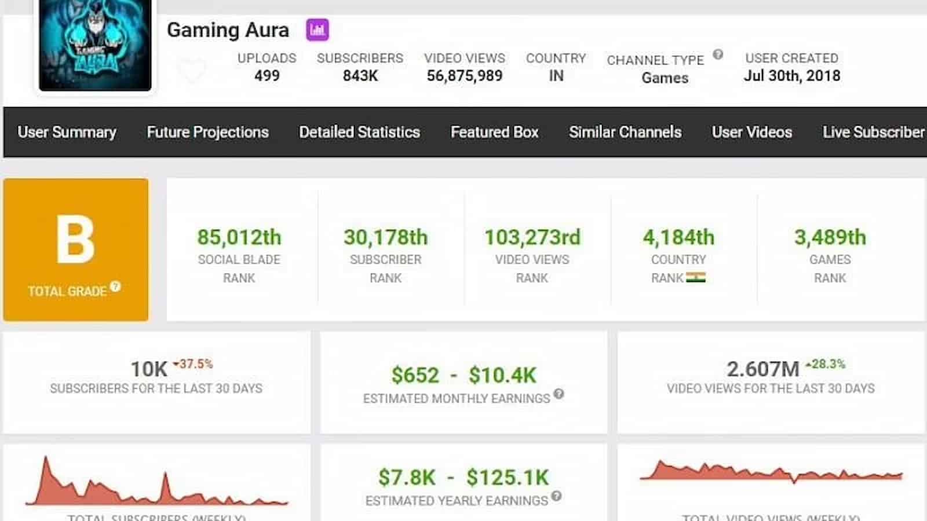This screenshot has width=927, height=521.
Task: Click the $652 - $10.4K monthly earnings
Action: point(463,375)
